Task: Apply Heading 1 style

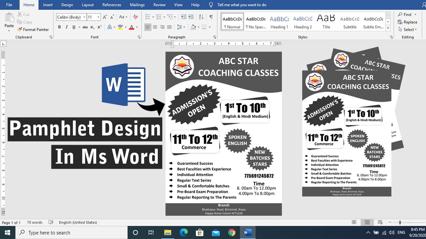Action: point(279,22)
